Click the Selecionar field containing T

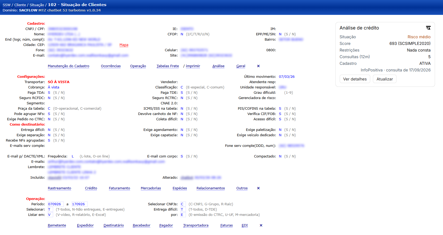(50, 210)
